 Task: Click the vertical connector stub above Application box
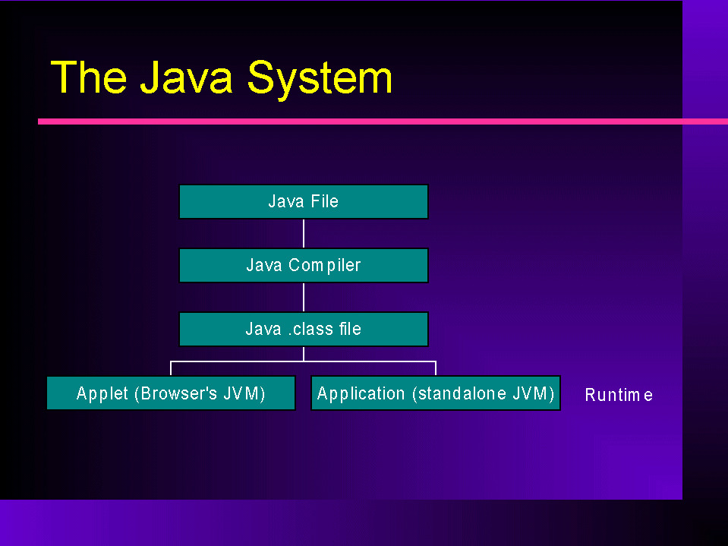[436, 368]
